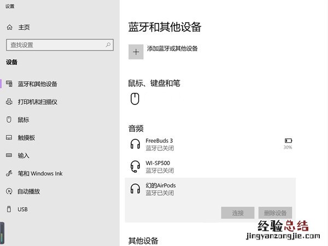Go to 鼠标 settings in sidebar
This screenshot has height=246, width=328.
[24, 120]
